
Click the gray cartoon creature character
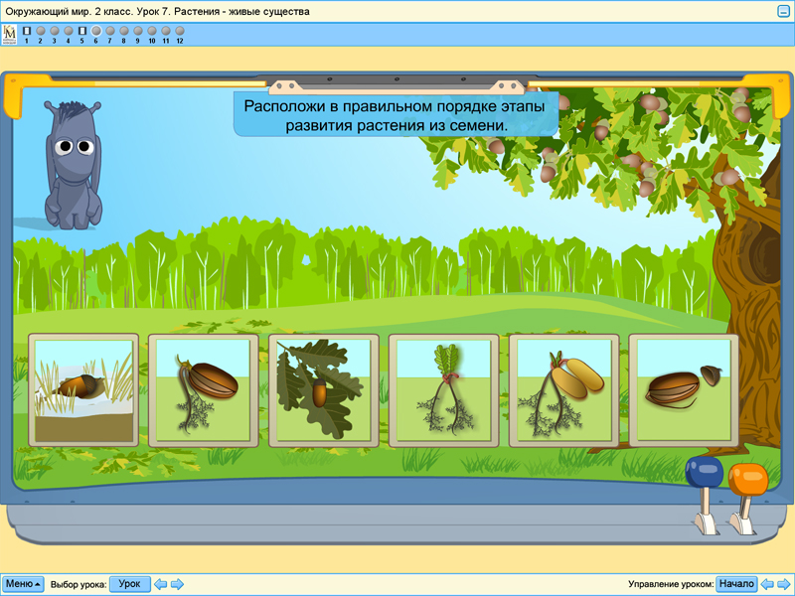pos(73,162)
